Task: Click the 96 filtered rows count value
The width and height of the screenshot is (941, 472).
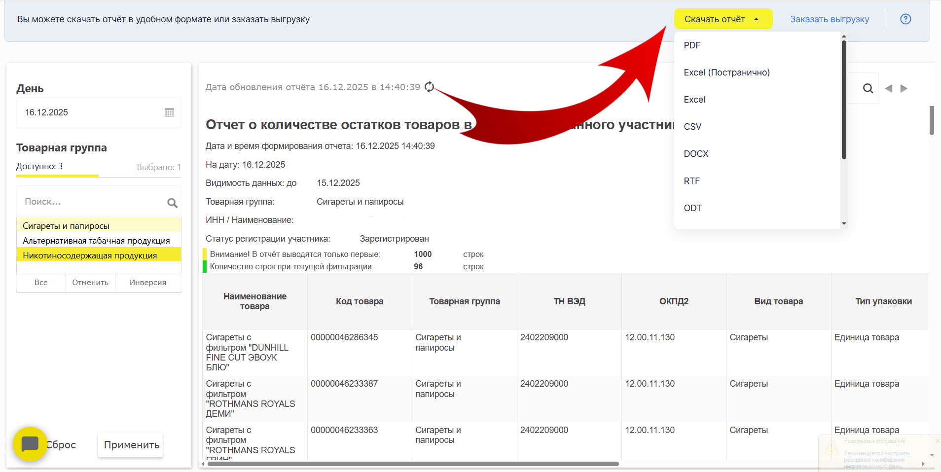Action: pyautogui.click(x=418, y=267)
